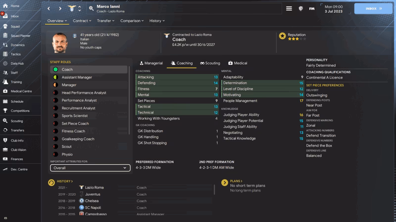Open Schedule icon in sidebar
The image size is (396, 222).
[5, 102]
